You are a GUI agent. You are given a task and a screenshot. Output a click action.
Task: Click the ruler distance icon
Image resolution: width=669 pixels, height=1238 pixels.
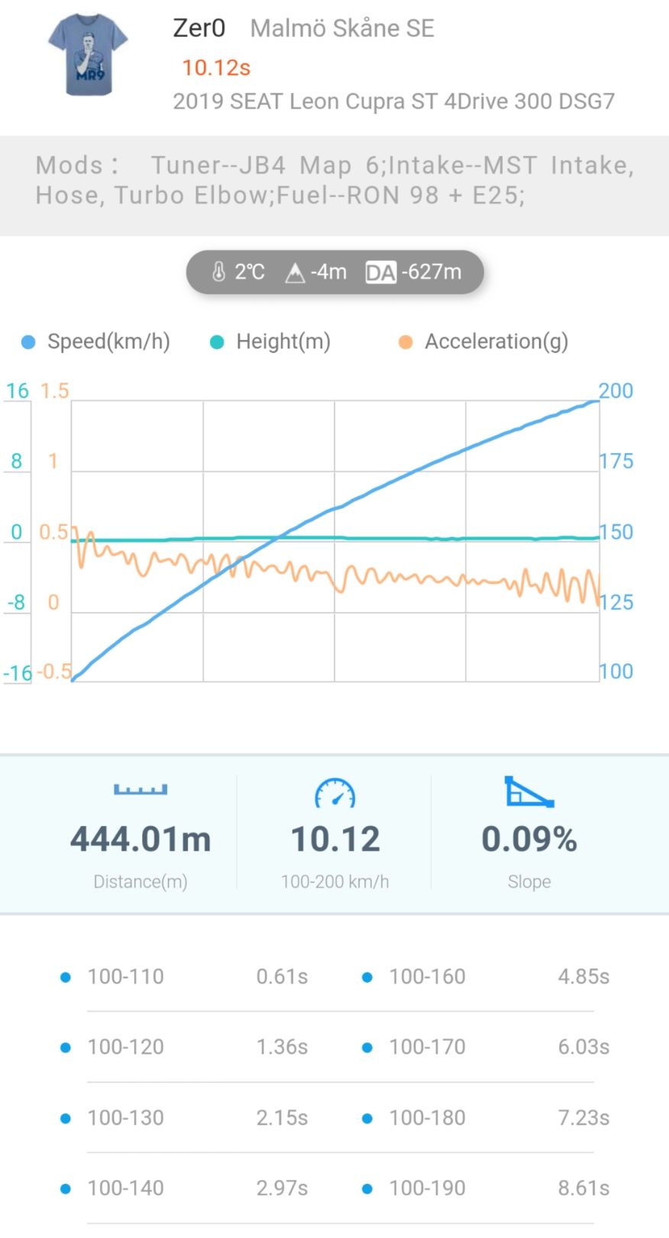click(141, 789)
